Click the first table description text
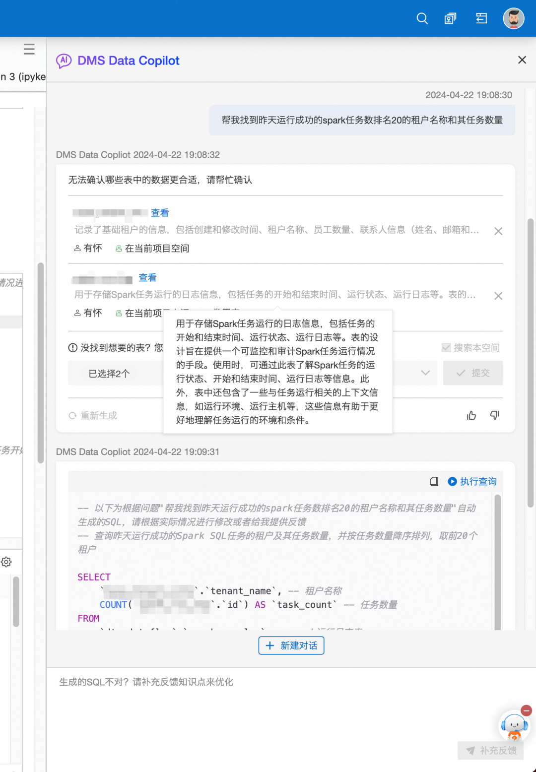Screen dimensions: 536x772 coord(277,230)
